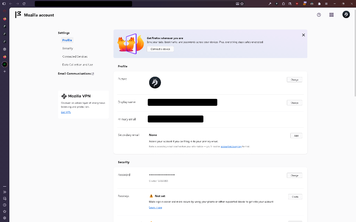
Task: Follow the Get VPN link
Action: 66,112
